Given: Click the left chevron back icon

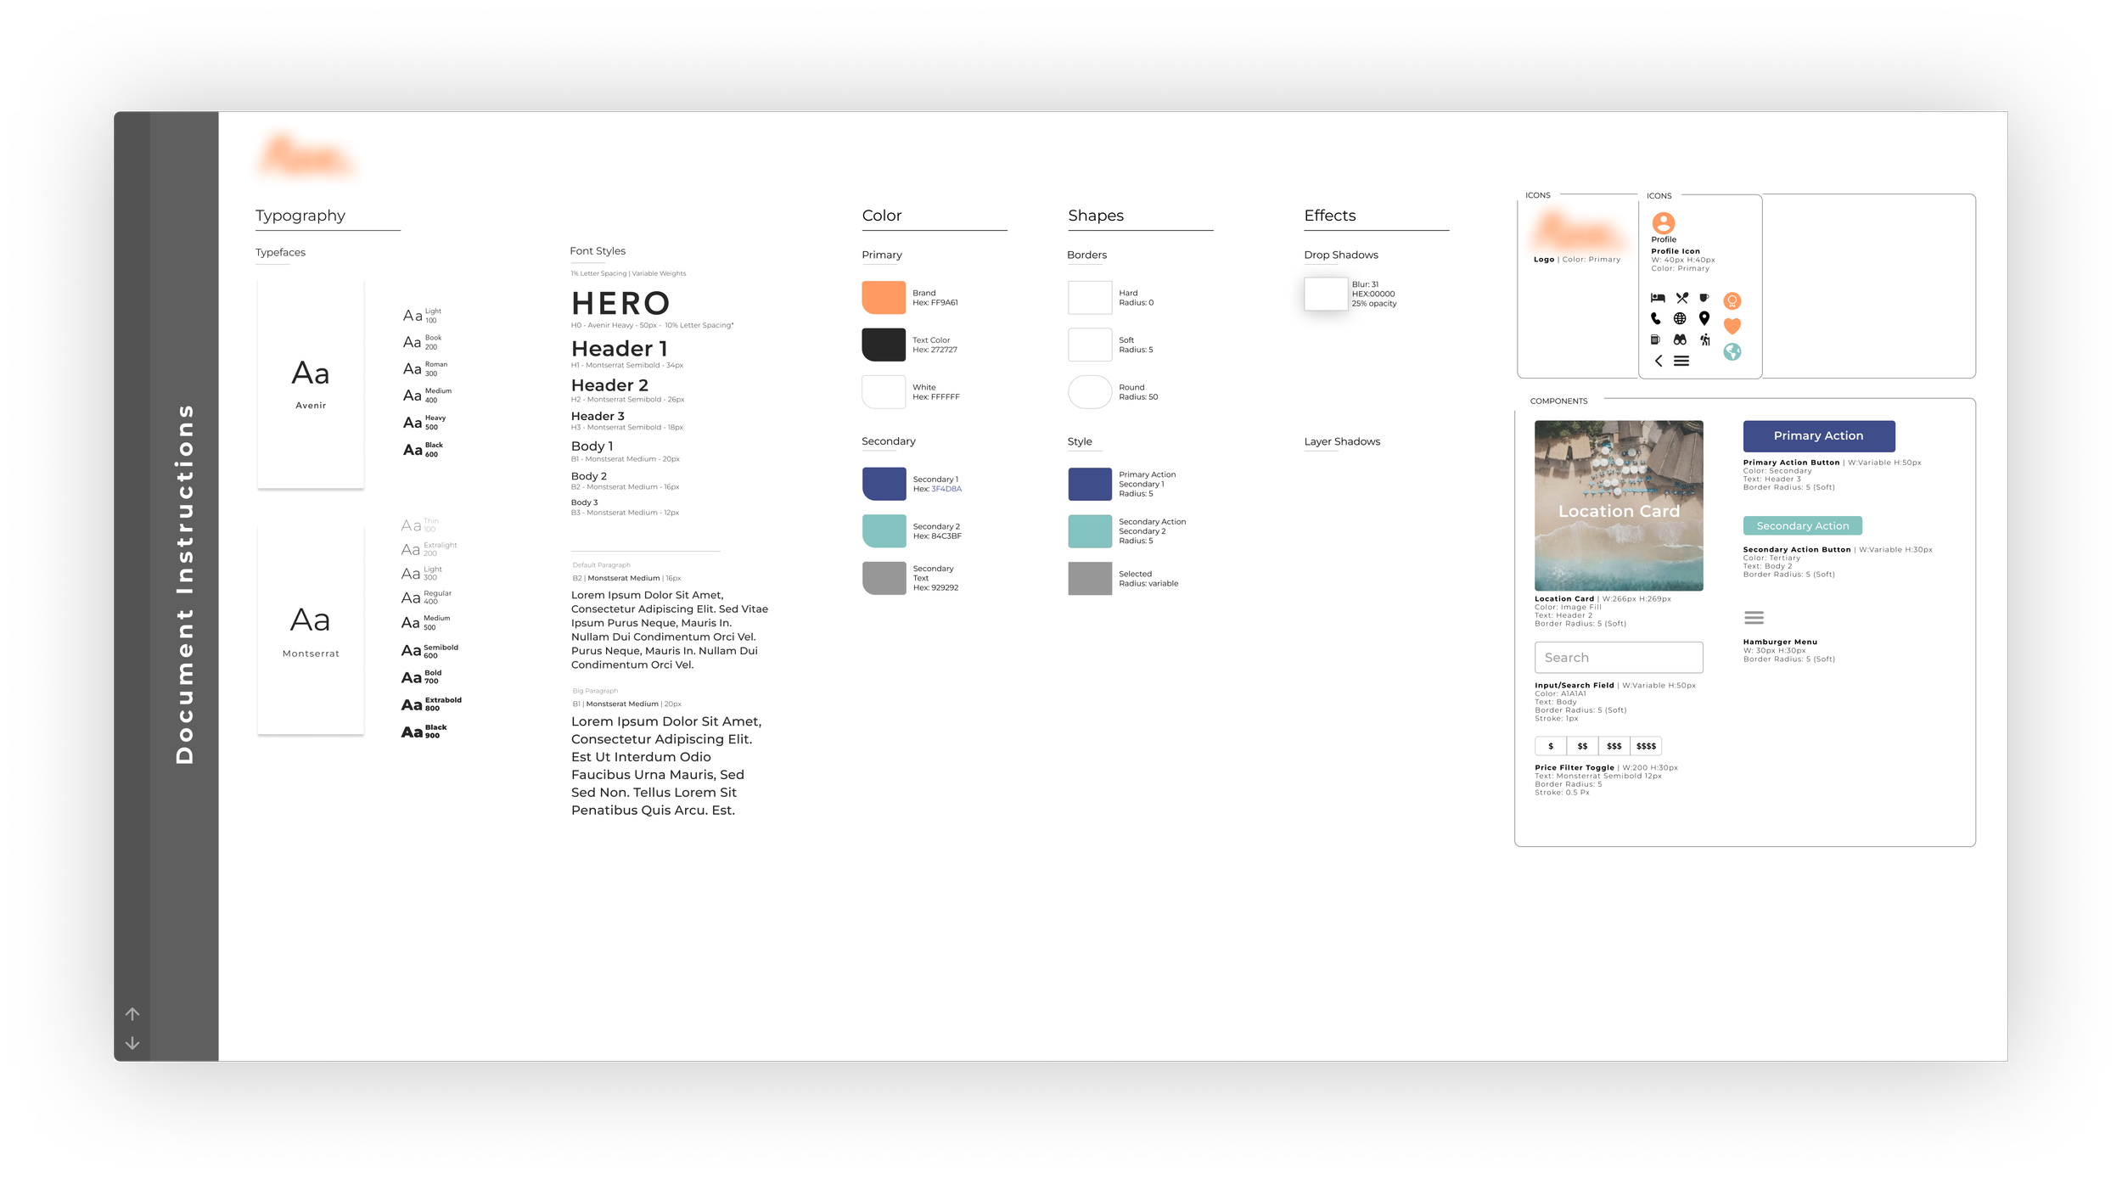Looking at the screenshot, I should [x=1658, y=361].
